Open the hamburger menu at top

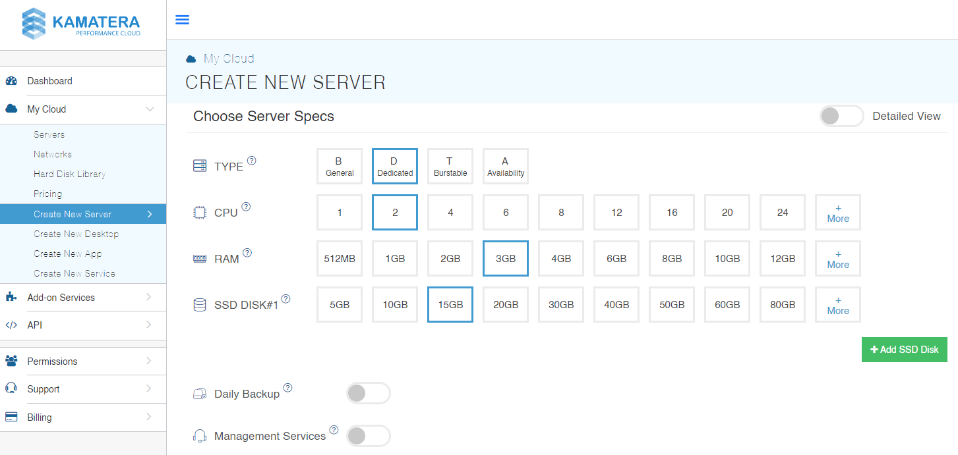pyautogui.click(x=182, y=20)
